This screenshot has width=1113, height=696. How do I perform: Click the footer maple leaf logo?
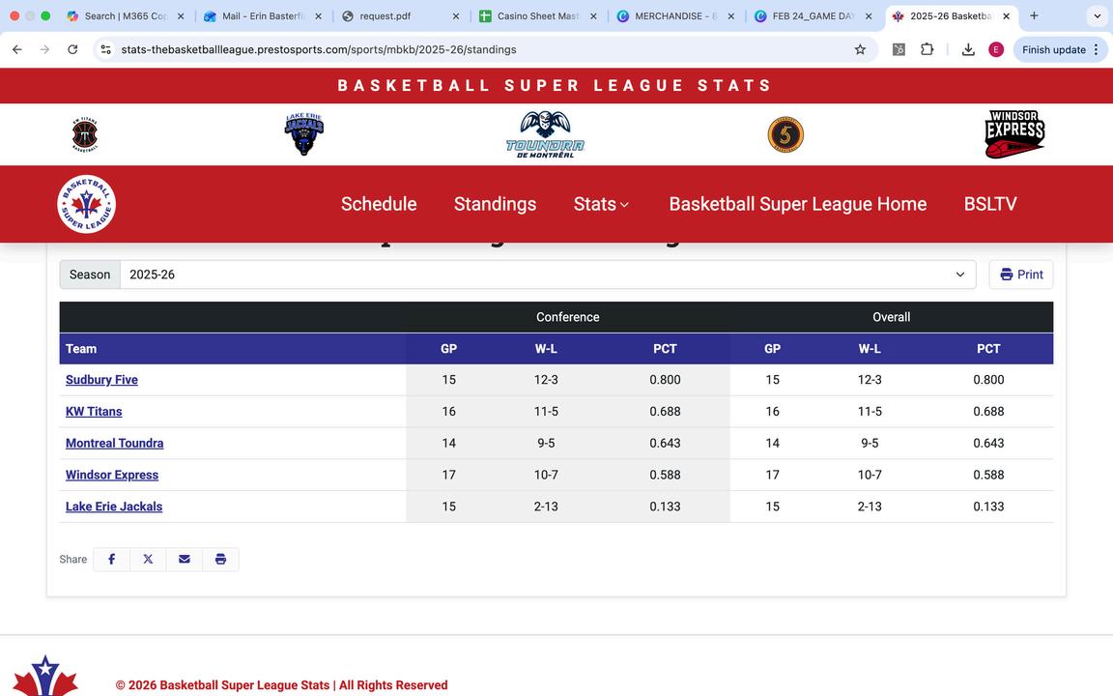[x=44, y=676]
